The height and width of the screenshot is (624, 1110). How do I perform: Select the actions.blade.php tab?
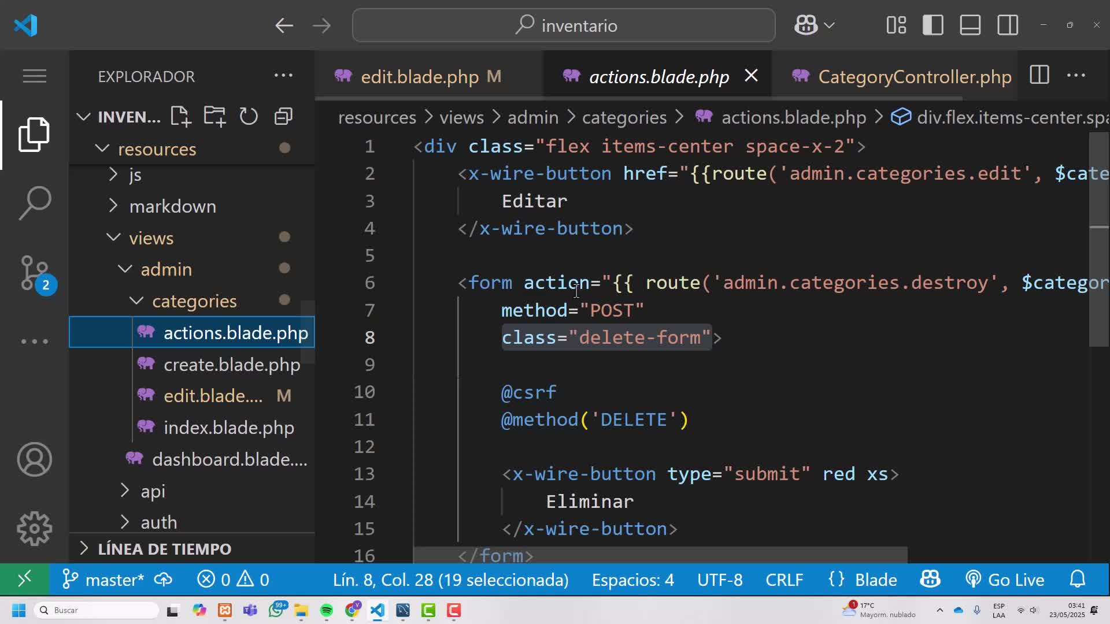(x=658, y=76)
